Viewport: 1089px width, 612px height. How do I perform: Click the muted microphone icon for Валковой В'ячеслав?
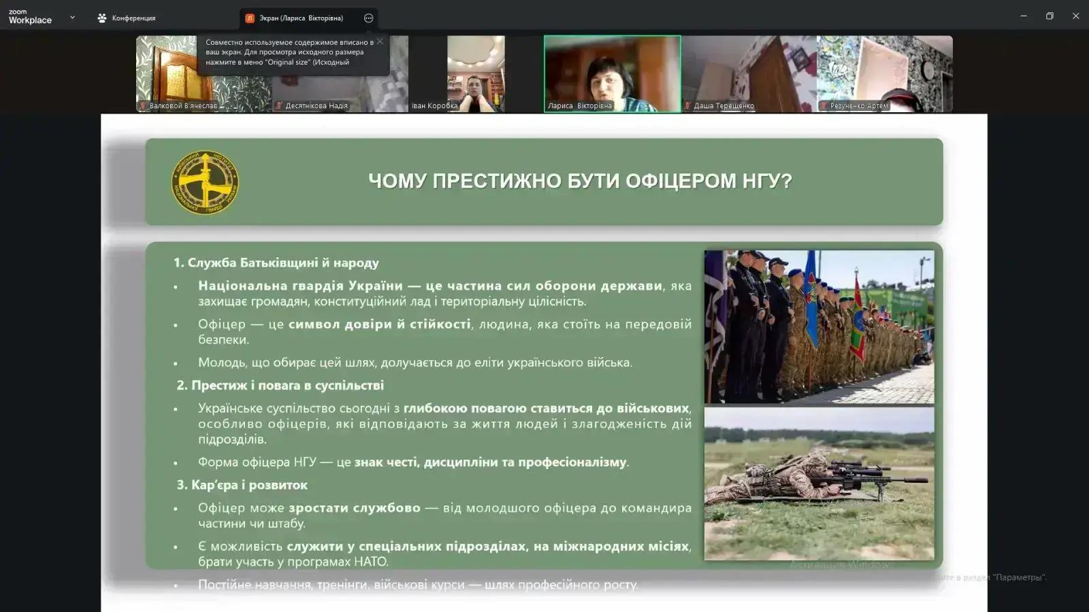click(143, 105)
